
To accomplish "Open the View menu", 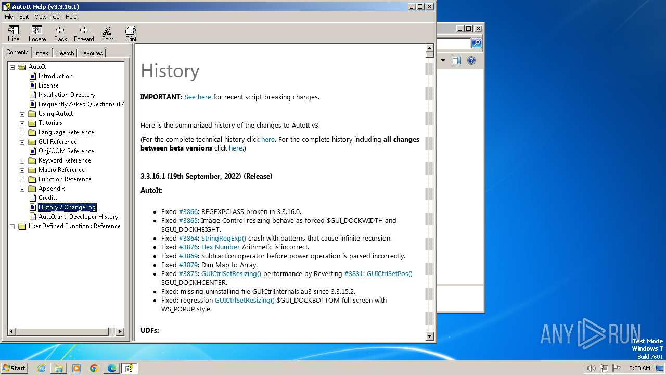I will tap(41, 17).
